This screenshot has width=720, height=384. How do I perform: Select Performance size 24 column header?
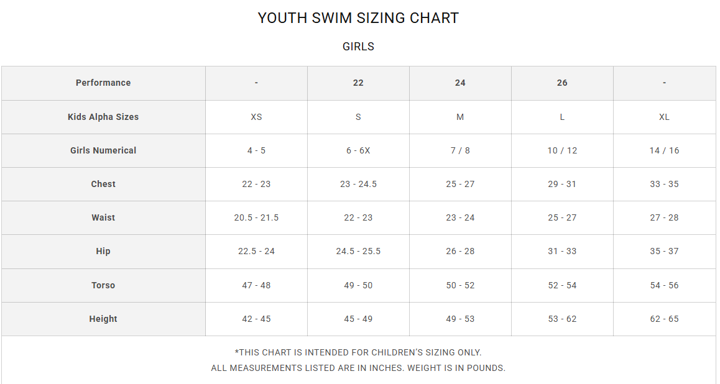[x=460, y=83]
